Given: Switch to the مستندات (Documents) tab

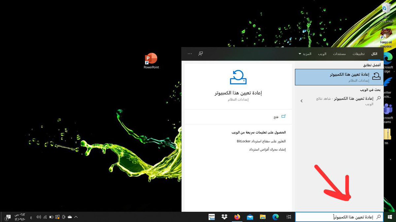Looking at the screenshot, I should point(339,54).
